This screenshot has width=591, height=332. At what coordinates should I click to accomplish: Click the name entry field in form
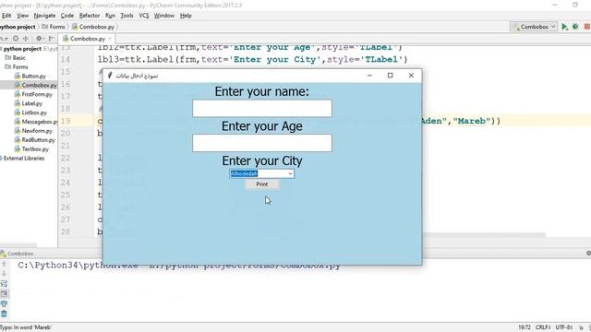(262, 109)
